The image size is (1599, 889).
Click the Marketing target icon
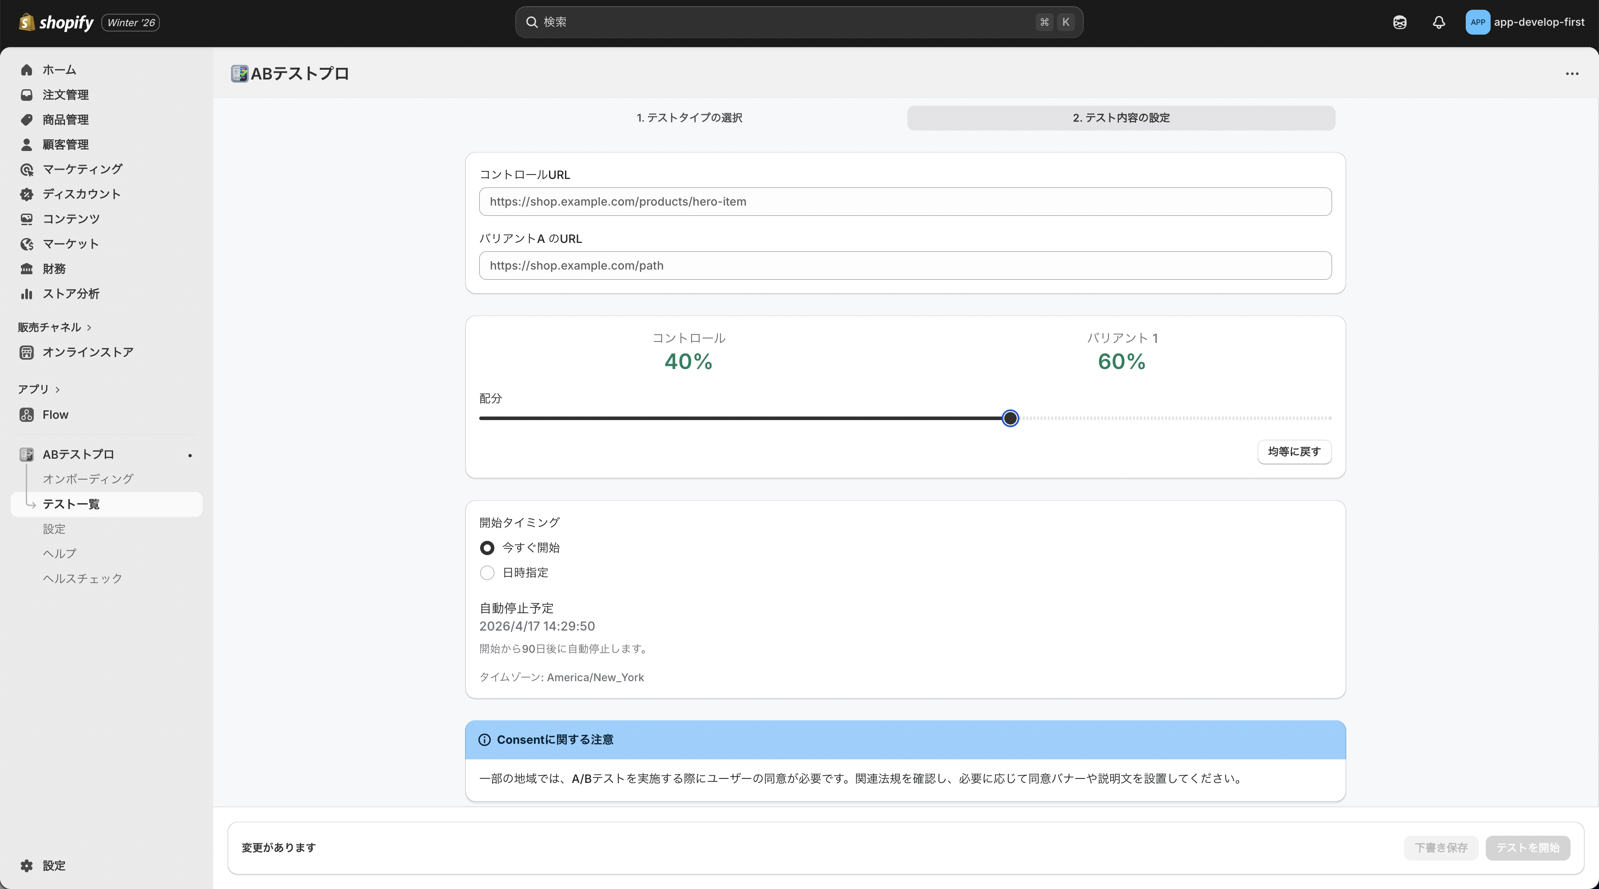[26, 169]
